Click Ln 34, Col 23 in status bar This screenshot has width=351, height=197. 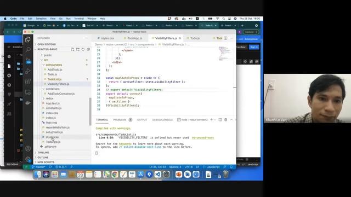(157, 167)
